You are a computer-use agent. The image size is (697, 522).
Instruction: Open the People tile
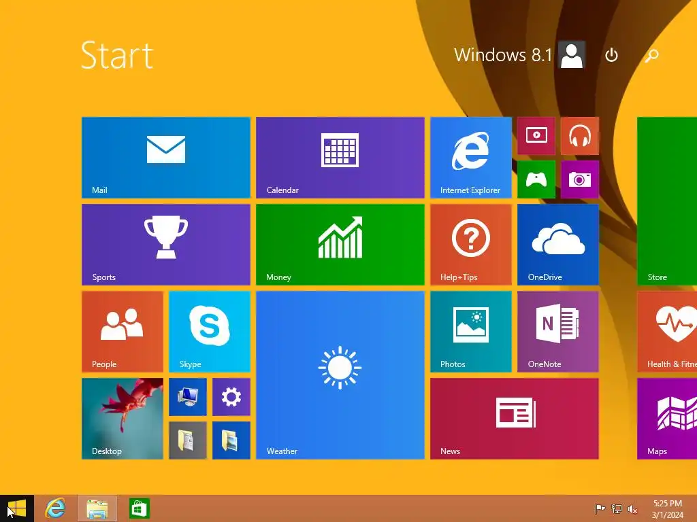point(123,332)
